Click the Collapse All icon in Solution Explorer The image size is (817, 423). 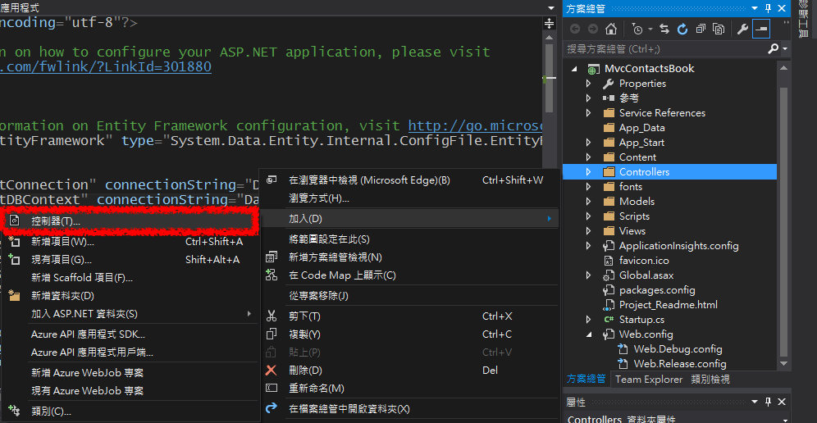(x=701, y=29)
